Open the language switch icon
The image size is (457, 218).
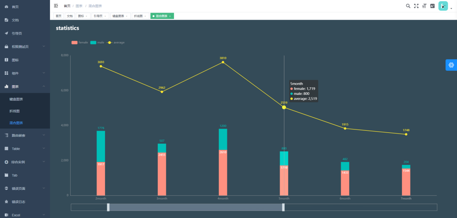click(x=432, y=6)
